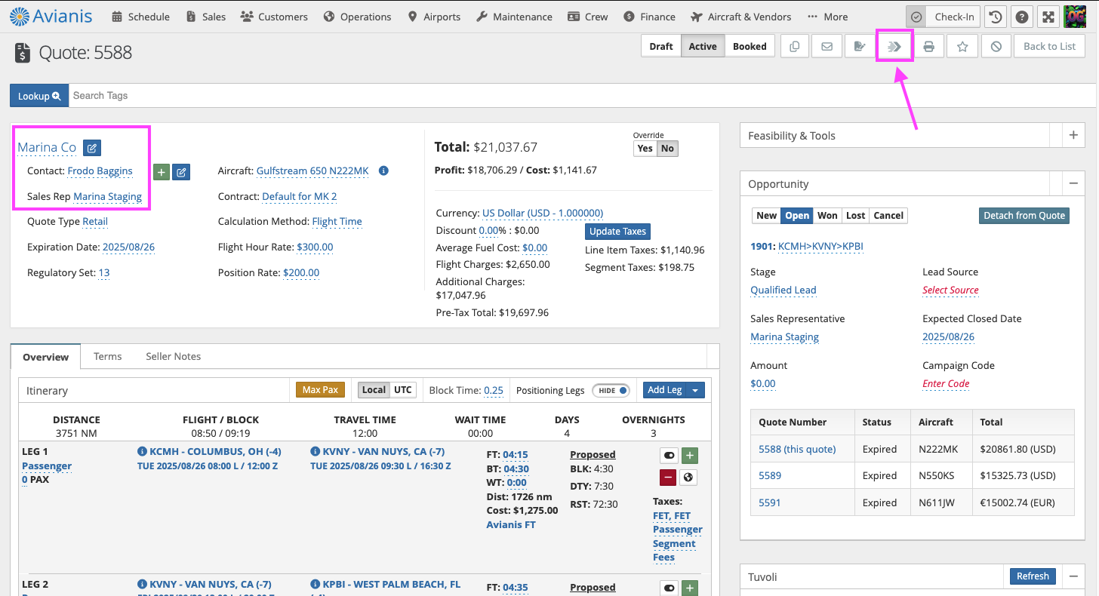The image size is (1099, 596).
Task: Email the quote via the envelope icon
Action: pos(827,46)
